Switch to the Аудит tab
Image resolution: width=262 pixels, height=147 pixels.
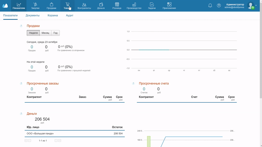[70, 16]
